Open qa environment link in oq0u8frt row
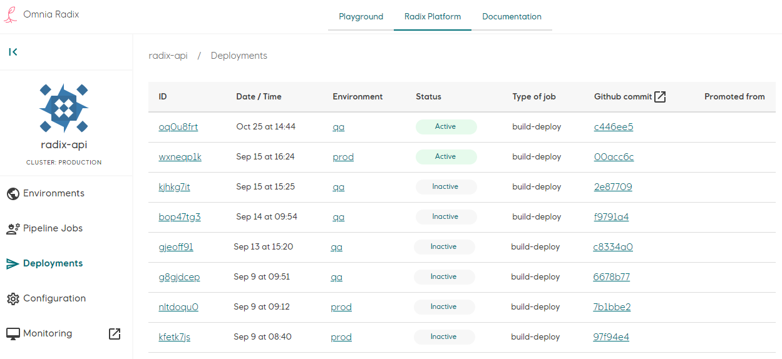 click(x=339, y=127)
